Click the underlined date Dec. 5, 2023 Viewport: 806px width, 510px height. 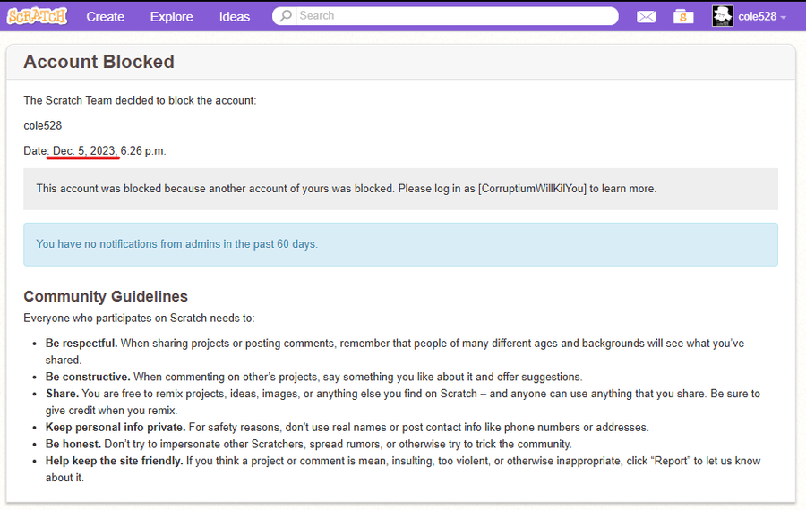84,151
